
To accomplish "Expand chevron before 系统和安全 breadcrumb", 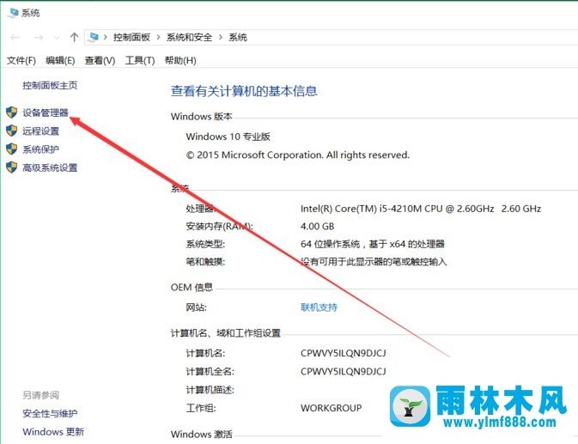I will tap(159, 37).
